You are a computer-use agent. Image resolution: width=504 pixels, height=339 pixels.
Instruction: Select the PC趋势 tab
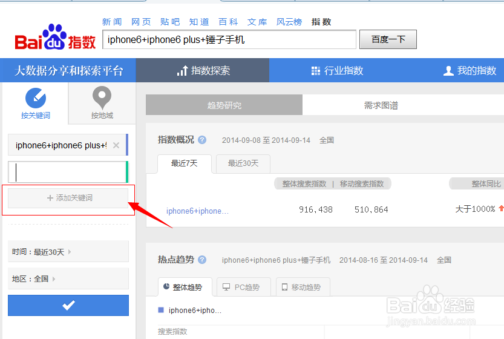[244, 287]
